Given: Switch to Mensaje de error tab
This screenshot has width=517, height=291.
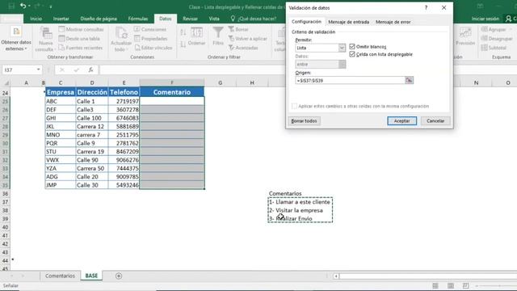Looking at the screenshot, I should [x=393, y=22].
